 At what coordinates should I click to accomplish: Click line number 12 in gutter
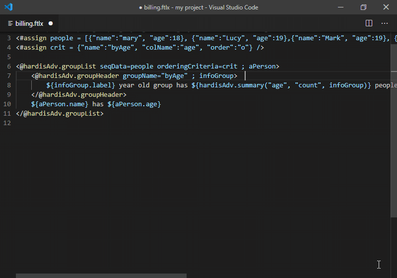(x=7, y=123)
